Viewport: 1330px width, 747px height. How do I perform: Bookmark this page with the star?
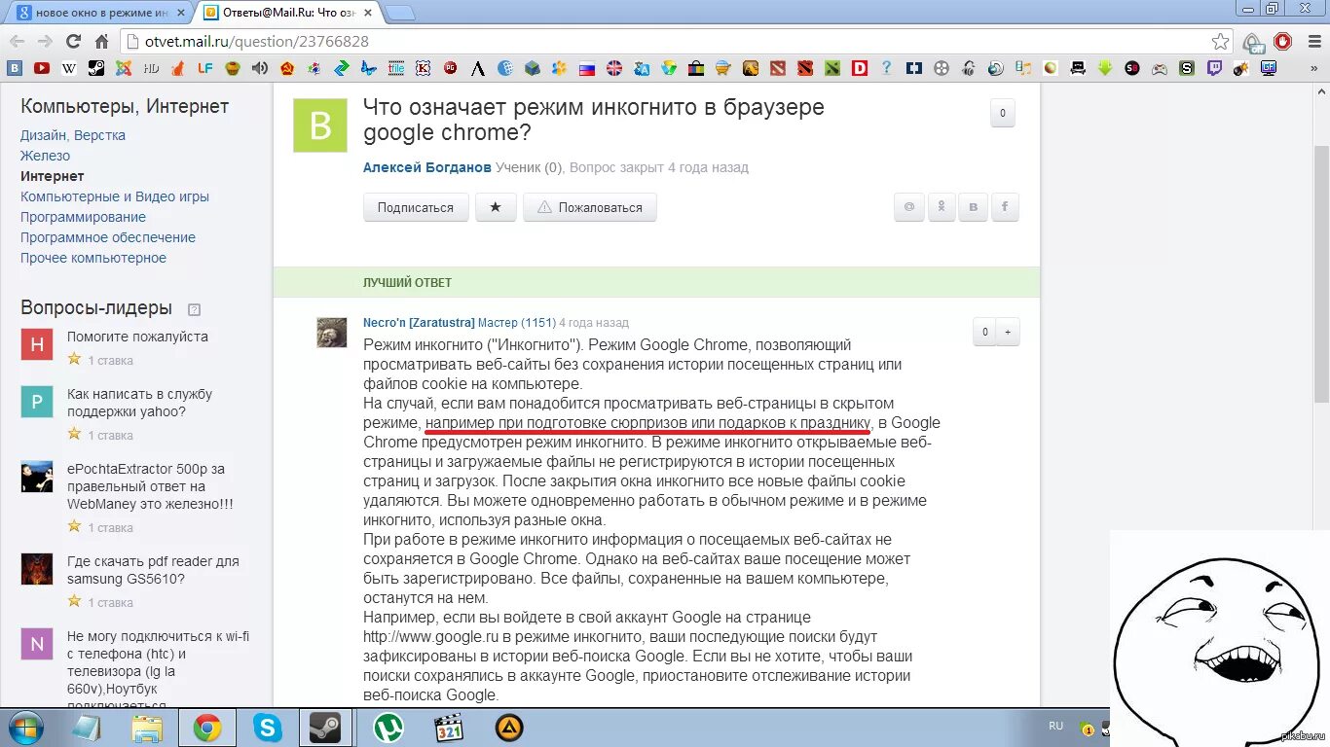pos(1220,41)
